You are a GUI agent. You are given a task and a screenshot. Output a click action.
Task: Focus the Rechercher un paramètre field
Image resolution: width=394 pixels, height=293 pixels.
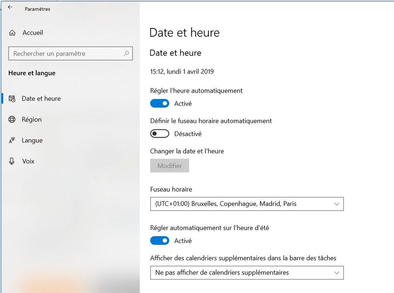pyautogui.click(x=70, y=53)
